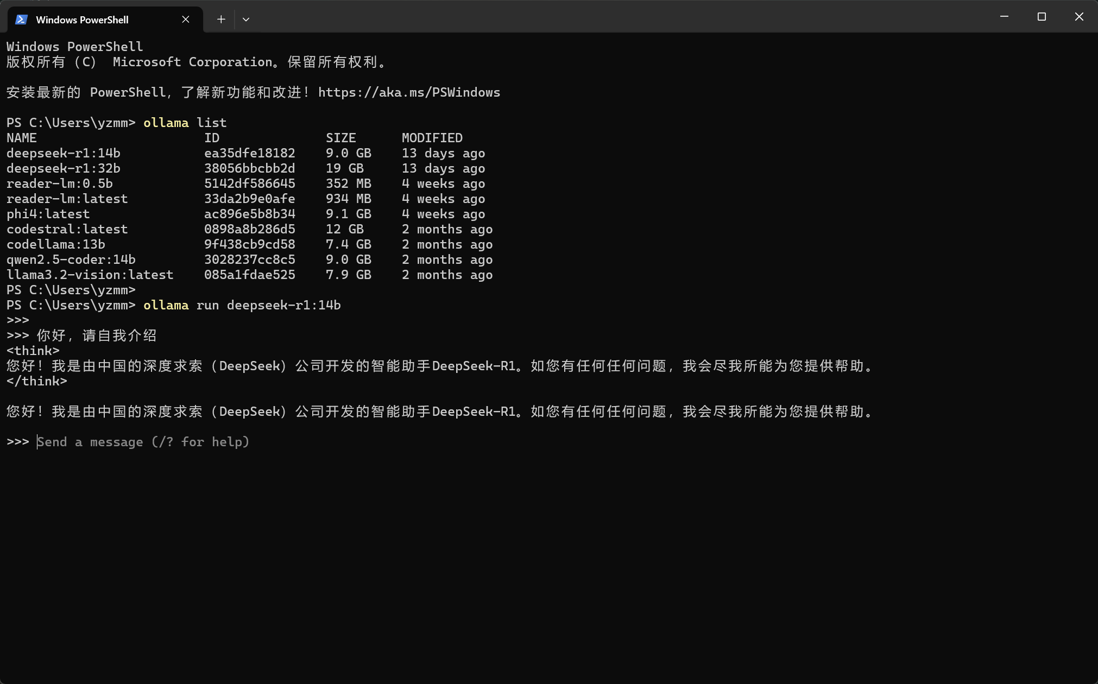Click the ID 0898a8b286d5
Viewport: 1098px width, 684px height.
[x=250, y=229]
